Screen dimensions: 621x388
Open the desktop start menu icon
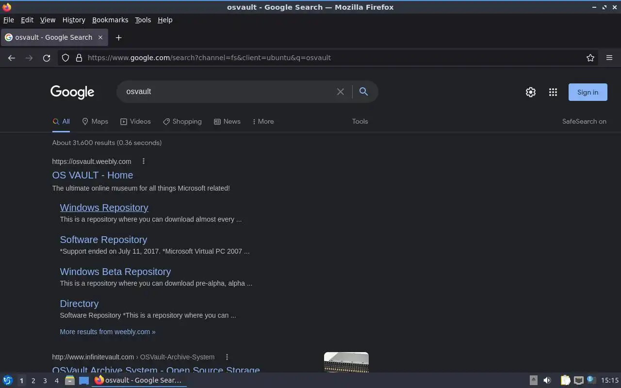(x=7, y=381)
